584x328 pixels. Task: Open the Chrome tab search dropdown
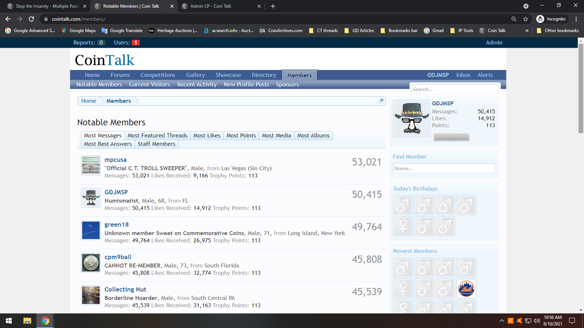[526, 6]
